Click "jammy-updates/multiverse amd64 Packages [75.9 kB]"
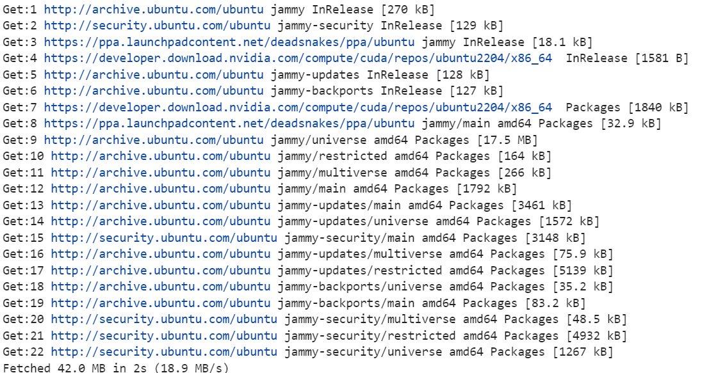The height and width of the screenshot is (373, 725). coord(445,254)
